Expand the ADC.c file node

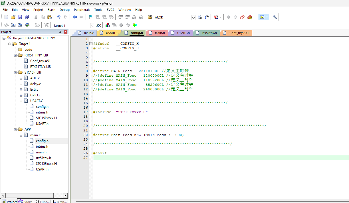point(21,78)
